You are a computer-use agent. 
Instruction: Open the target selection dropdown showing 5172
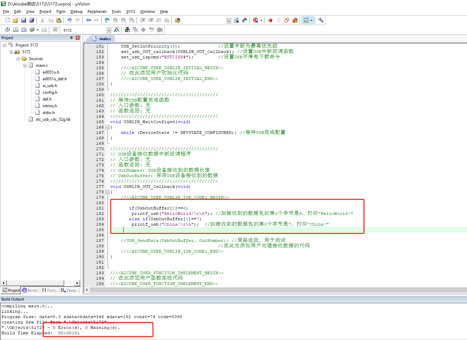(109, 30)
